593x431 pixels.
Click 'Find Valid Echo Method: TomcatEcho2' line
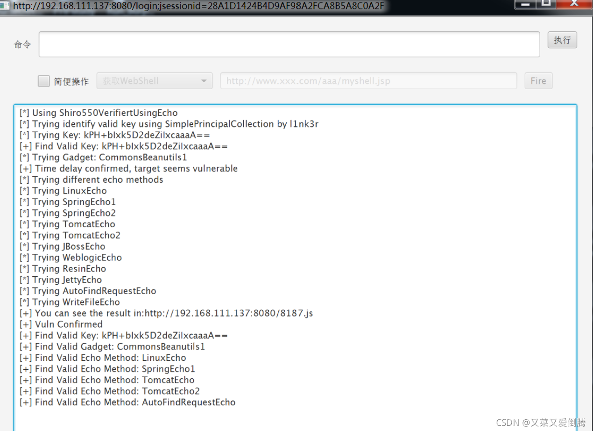(110, 391)
